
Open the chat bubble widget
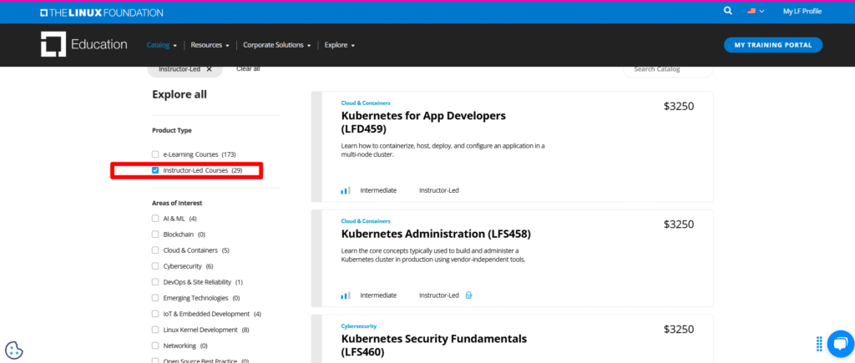coord(840,343)
